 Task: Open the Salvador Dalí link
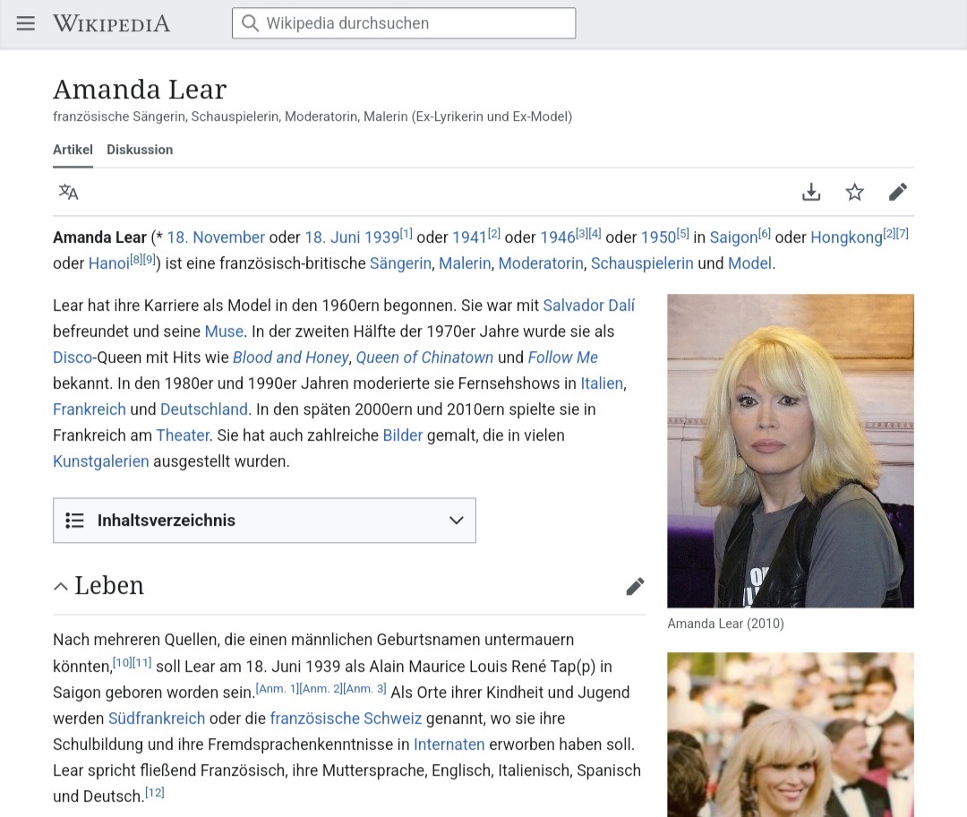point(588,305)
